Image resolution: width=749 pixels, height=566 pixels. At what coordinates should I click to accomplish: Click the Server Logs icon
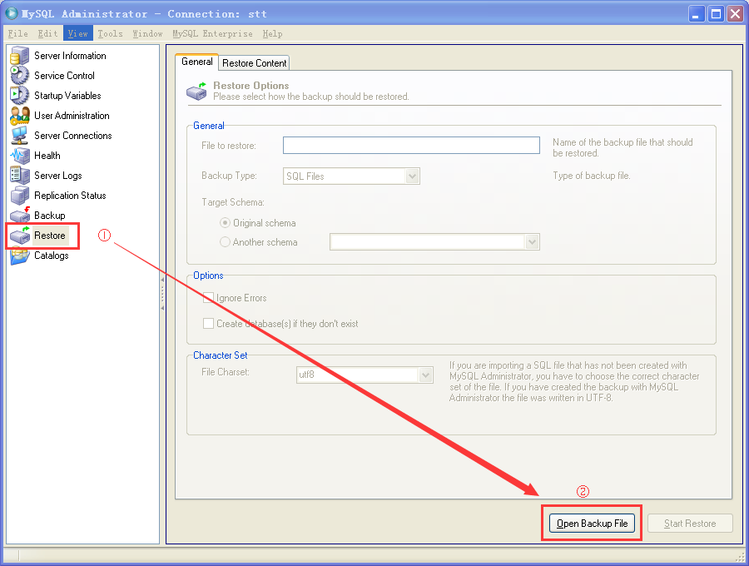click(20, 176)
